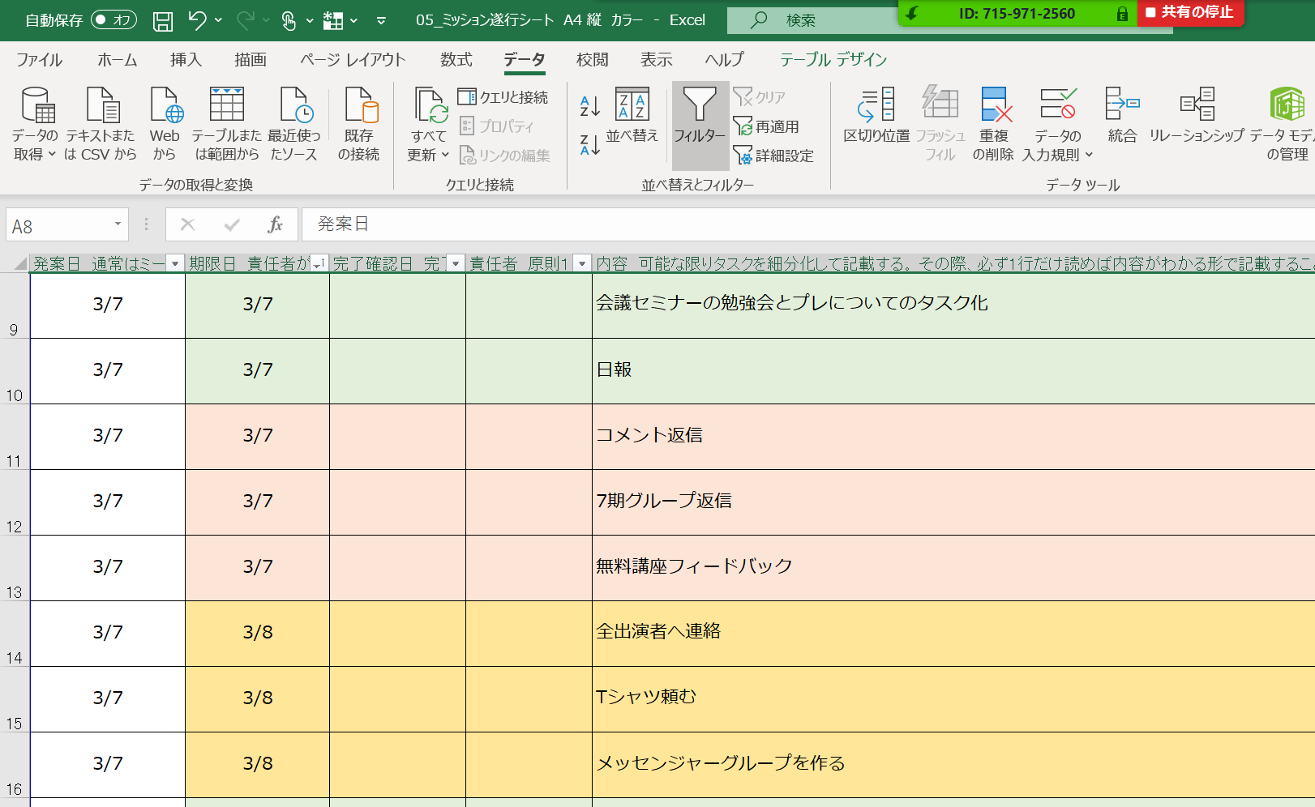Click the sort ascending A-Z icon
Image resolution: width=1315 pixels, height=807 pixels.
(589, 105)
